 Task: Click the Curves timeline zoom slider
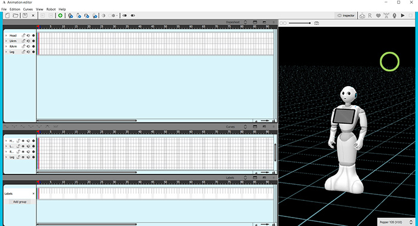pos(265,172)
